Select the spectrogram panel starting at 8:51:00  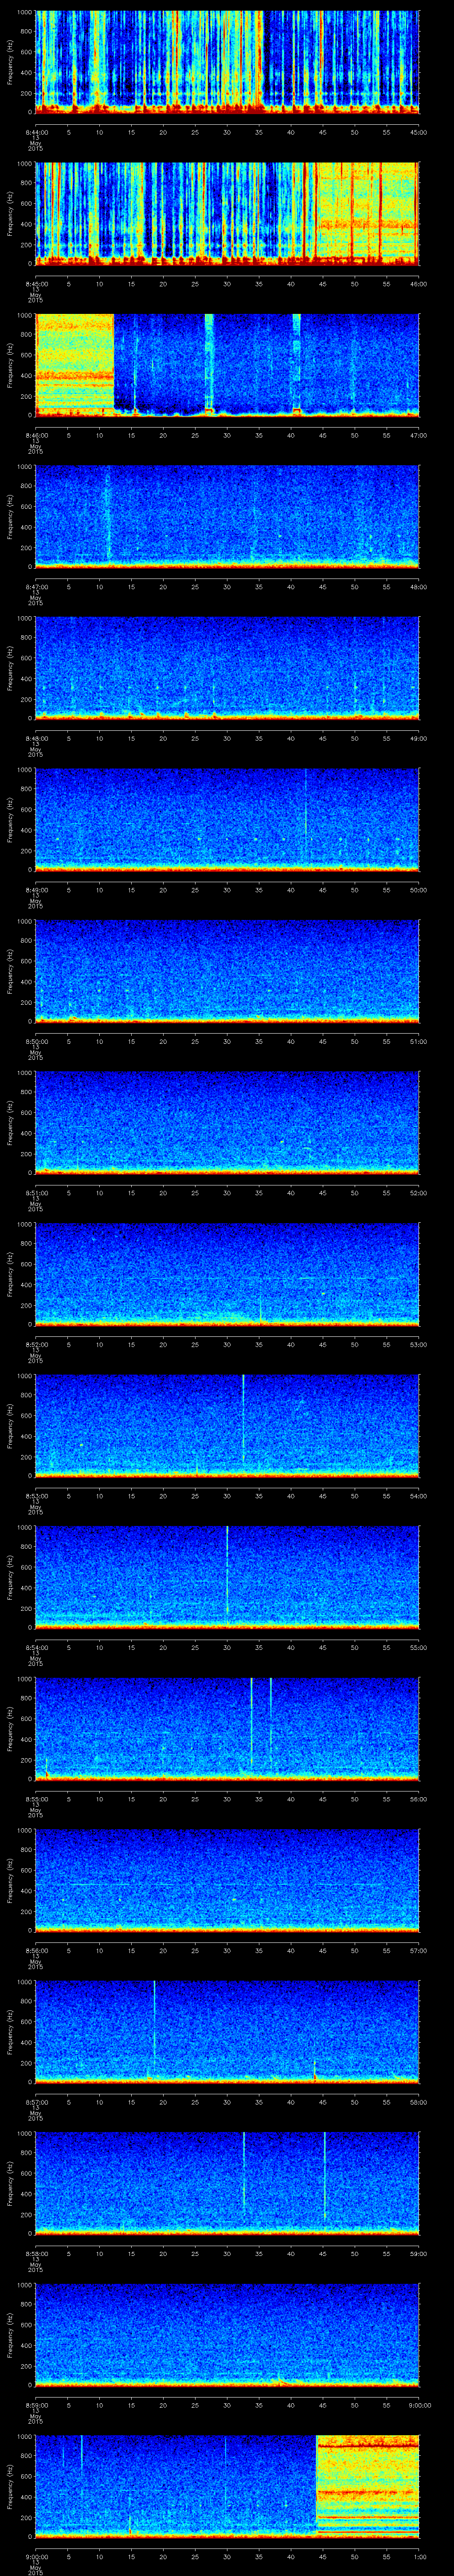coord(227,1122)
